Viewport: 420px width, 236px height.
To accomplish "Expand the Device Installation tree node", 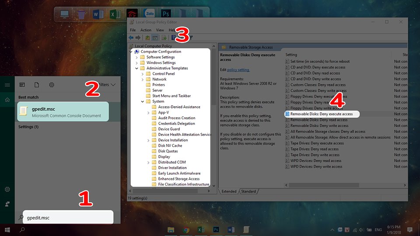I will (x=148, y=140).
